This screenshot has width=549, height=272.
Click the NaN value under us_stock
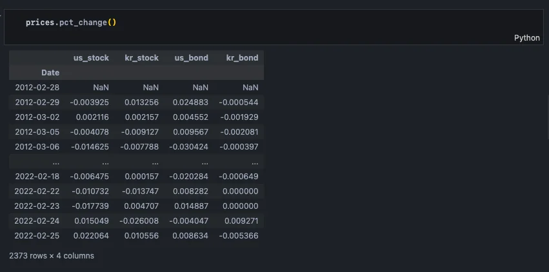101,88
